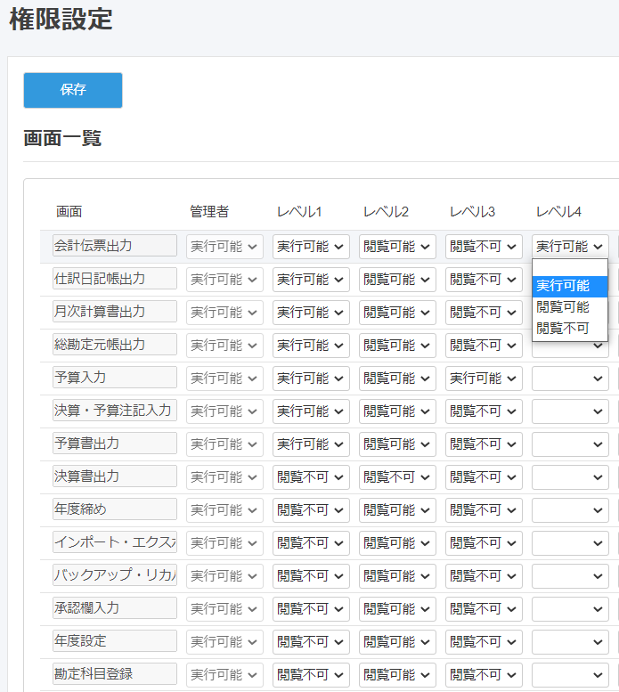Click the レベル2 column header
Viewport: 619px width, 692px height.
coord(386,212)
